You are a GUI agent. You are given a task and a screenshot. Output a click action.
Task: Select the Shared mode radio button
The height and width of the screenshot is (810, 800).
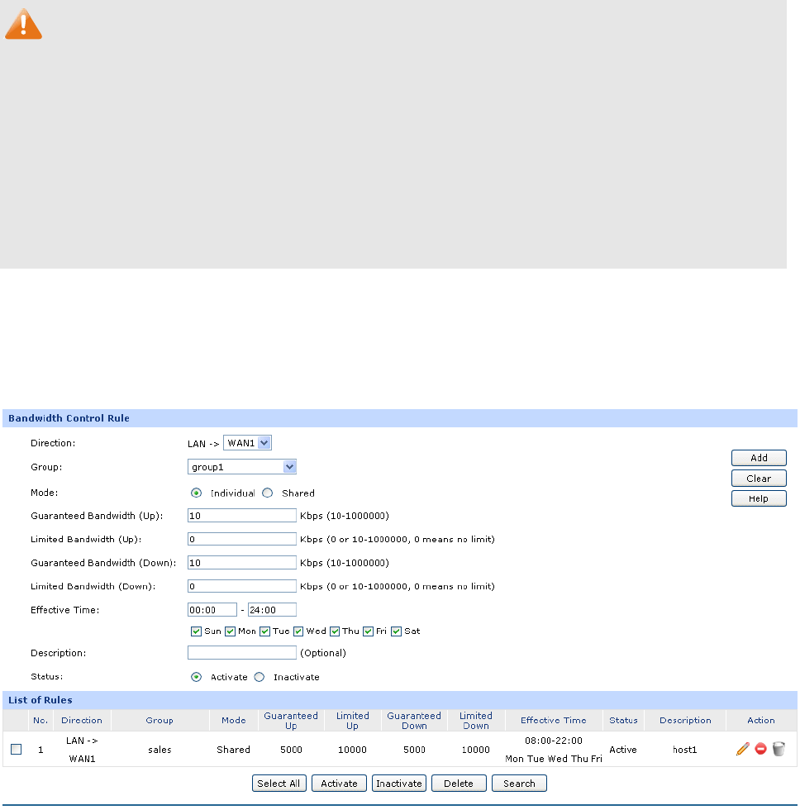point(268,493)
